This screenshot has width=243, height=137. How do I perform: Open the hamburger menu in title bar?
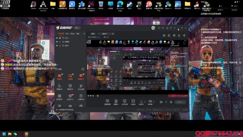coord(174,28)
